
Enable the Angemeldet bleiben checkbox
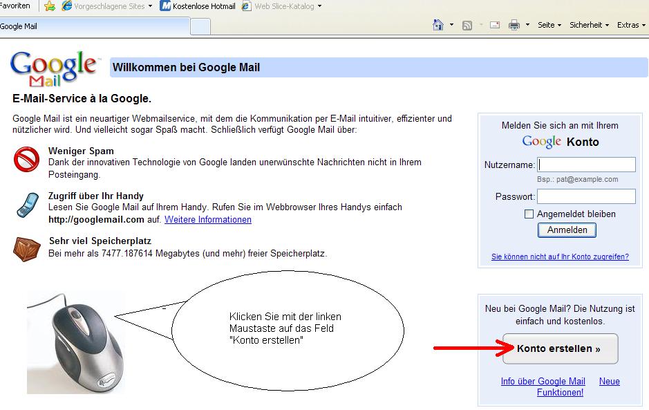click(x=529, y=214)
